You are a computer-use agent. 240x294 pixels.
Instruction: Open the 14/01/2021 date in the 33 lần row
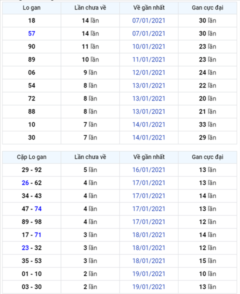[148, 124]
